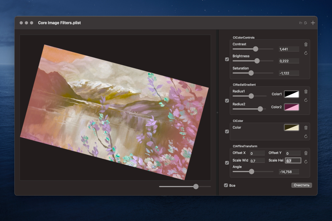332x221 pixels.
Task: Reset CIAffineTransform with its circular arrow icon
Action: point(306,161)
